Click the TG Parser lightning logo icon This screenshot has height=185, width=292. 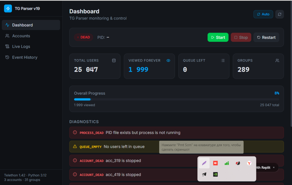point(8,9)
